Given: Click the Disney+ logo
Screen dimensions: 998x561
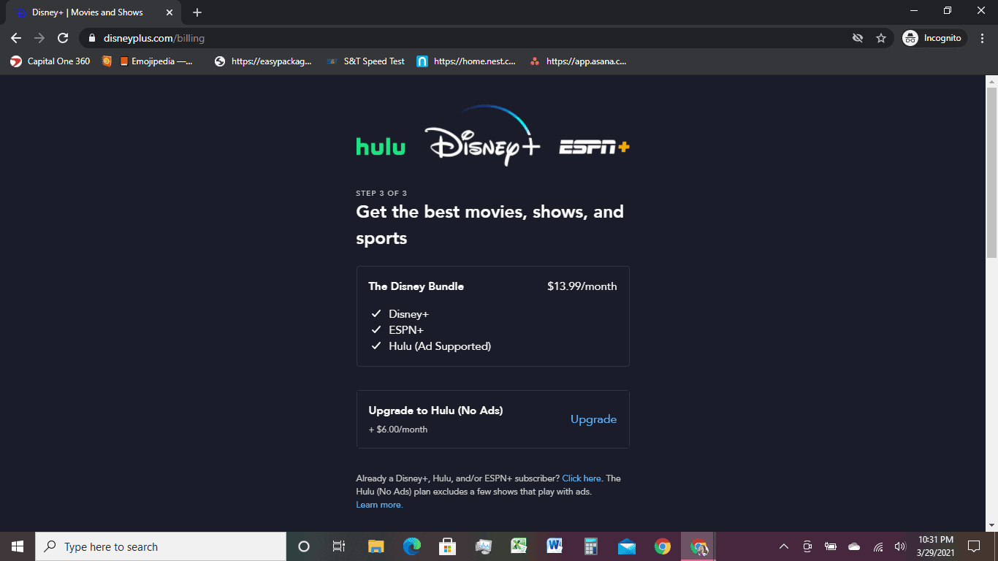Looking at the screenshot, I should 482,135.
